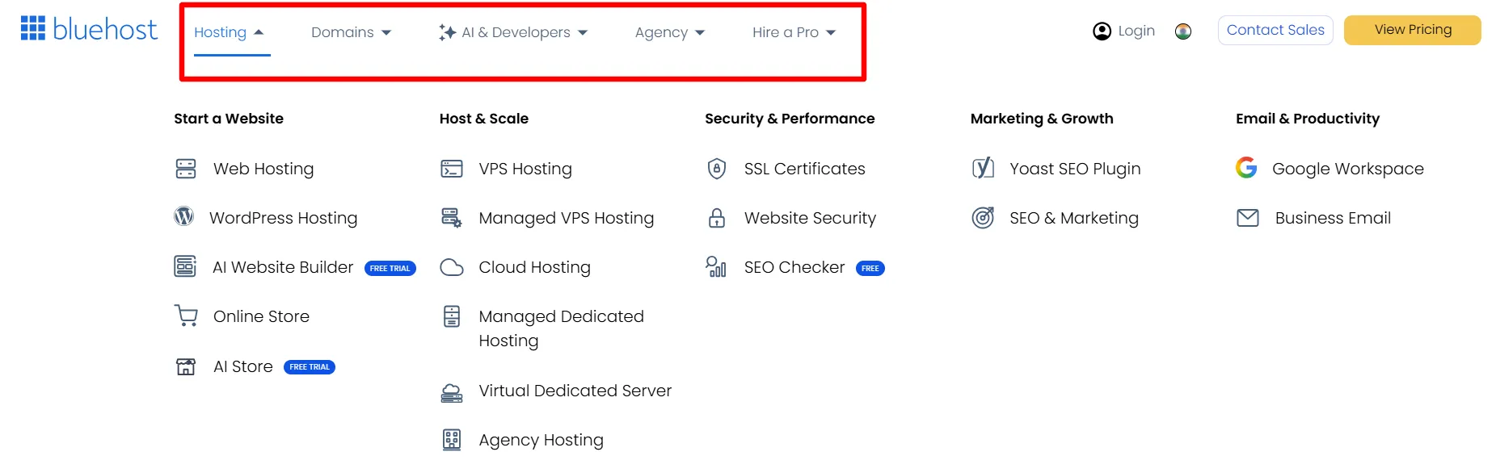1496x460 pixels.
Task: Click the Bluehost grid logo icon
Action: (x=32, y=28)
